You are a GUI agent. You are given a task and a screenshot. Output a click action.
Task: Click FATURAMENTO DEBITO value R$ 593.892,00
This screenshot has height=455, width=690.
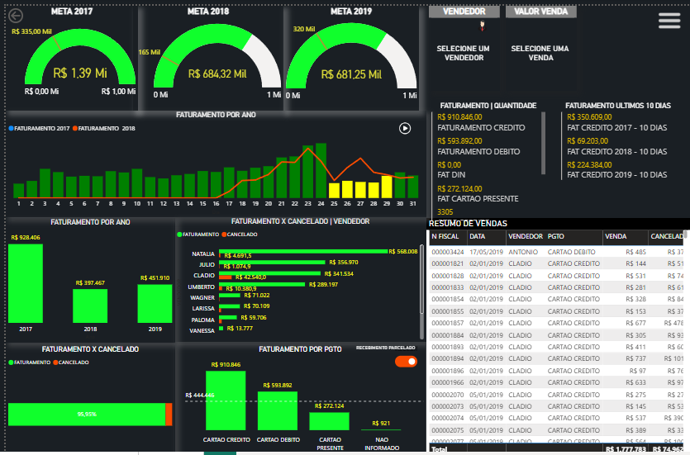point(459,141)
